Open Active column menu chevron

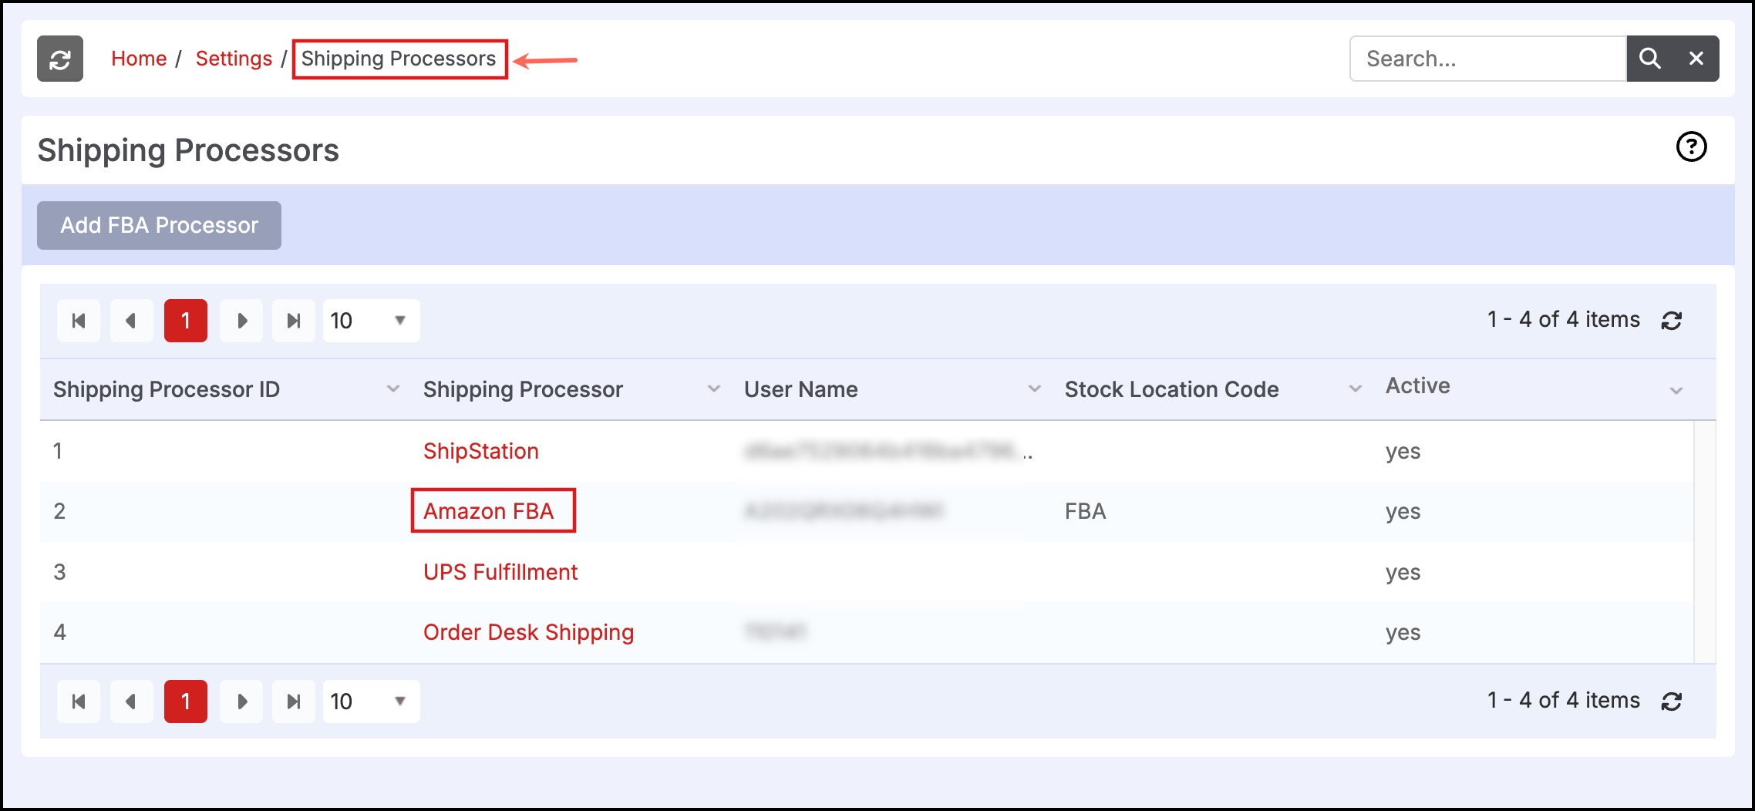pyautogui.click(x=1676, y=391)
